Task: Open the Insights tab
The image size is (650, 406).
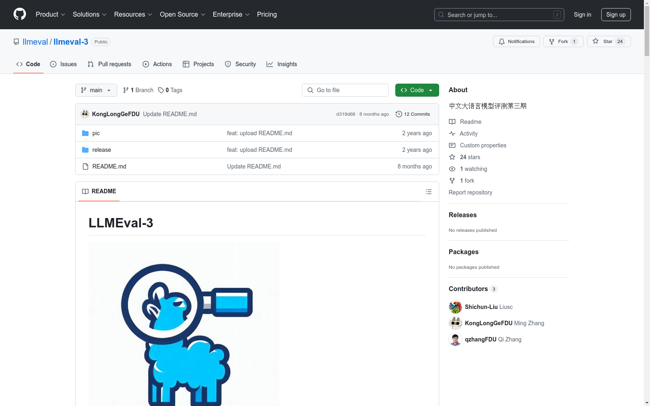Action: pyautogui.click(x=282, y=64)
